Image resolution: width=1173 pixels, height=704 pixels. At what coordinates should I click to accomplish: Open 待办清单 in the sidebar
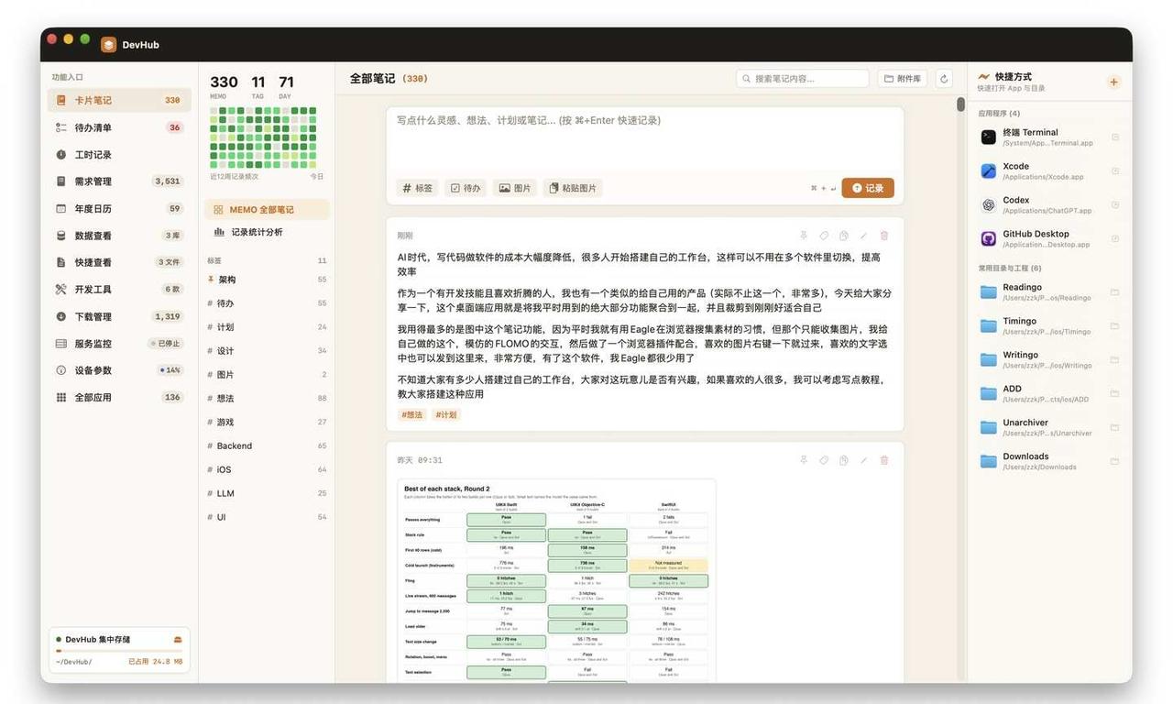(119, 127)
